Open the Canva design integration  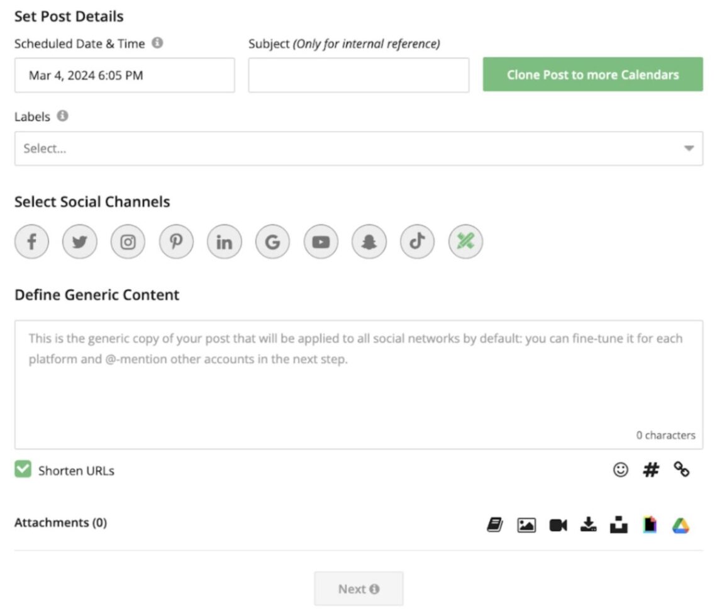click(648, 524)
